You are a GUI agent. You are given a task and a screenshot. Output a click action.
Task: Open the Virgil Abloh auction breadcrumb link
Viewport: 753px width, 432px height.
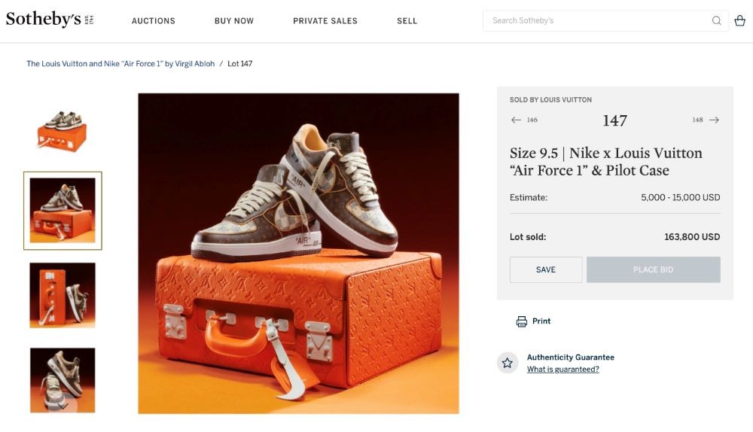tap(120, 64)
